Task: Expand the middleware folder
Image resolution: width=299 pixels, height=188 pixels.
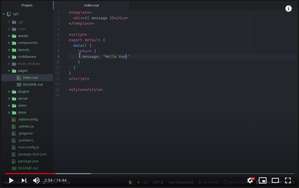Action: [9, 57]
